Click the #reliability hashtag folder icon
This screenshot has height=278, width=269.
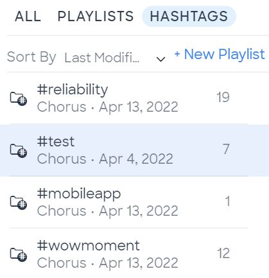[x=19, y=99]
